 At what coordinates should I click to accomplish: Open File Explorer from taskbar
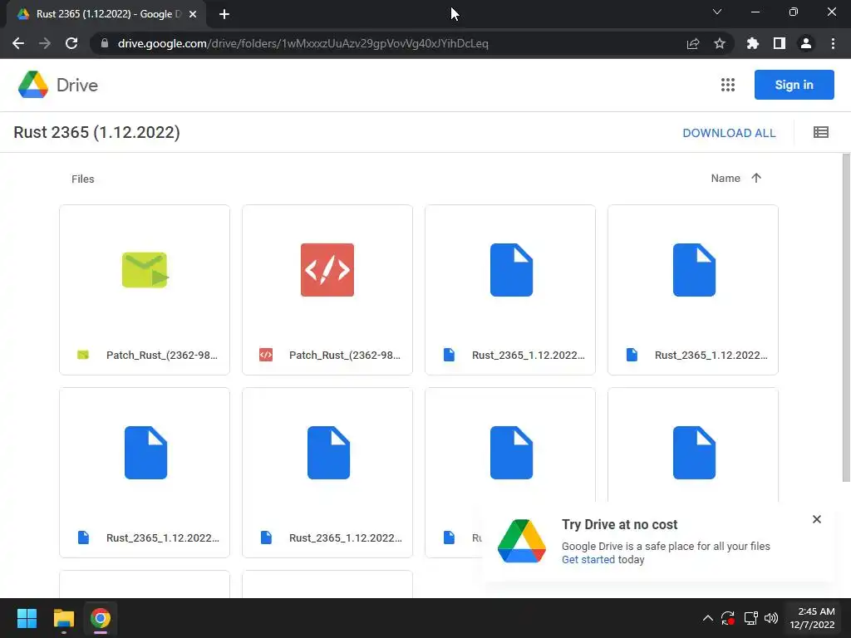(63, 618)
